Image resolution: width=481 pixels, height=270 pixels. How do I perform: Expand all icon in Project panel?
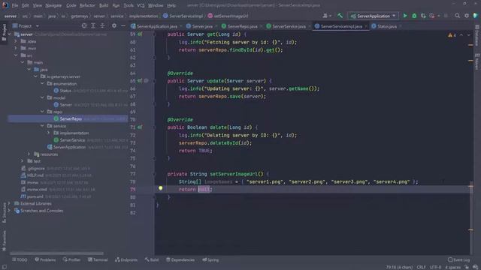[93, 26]
